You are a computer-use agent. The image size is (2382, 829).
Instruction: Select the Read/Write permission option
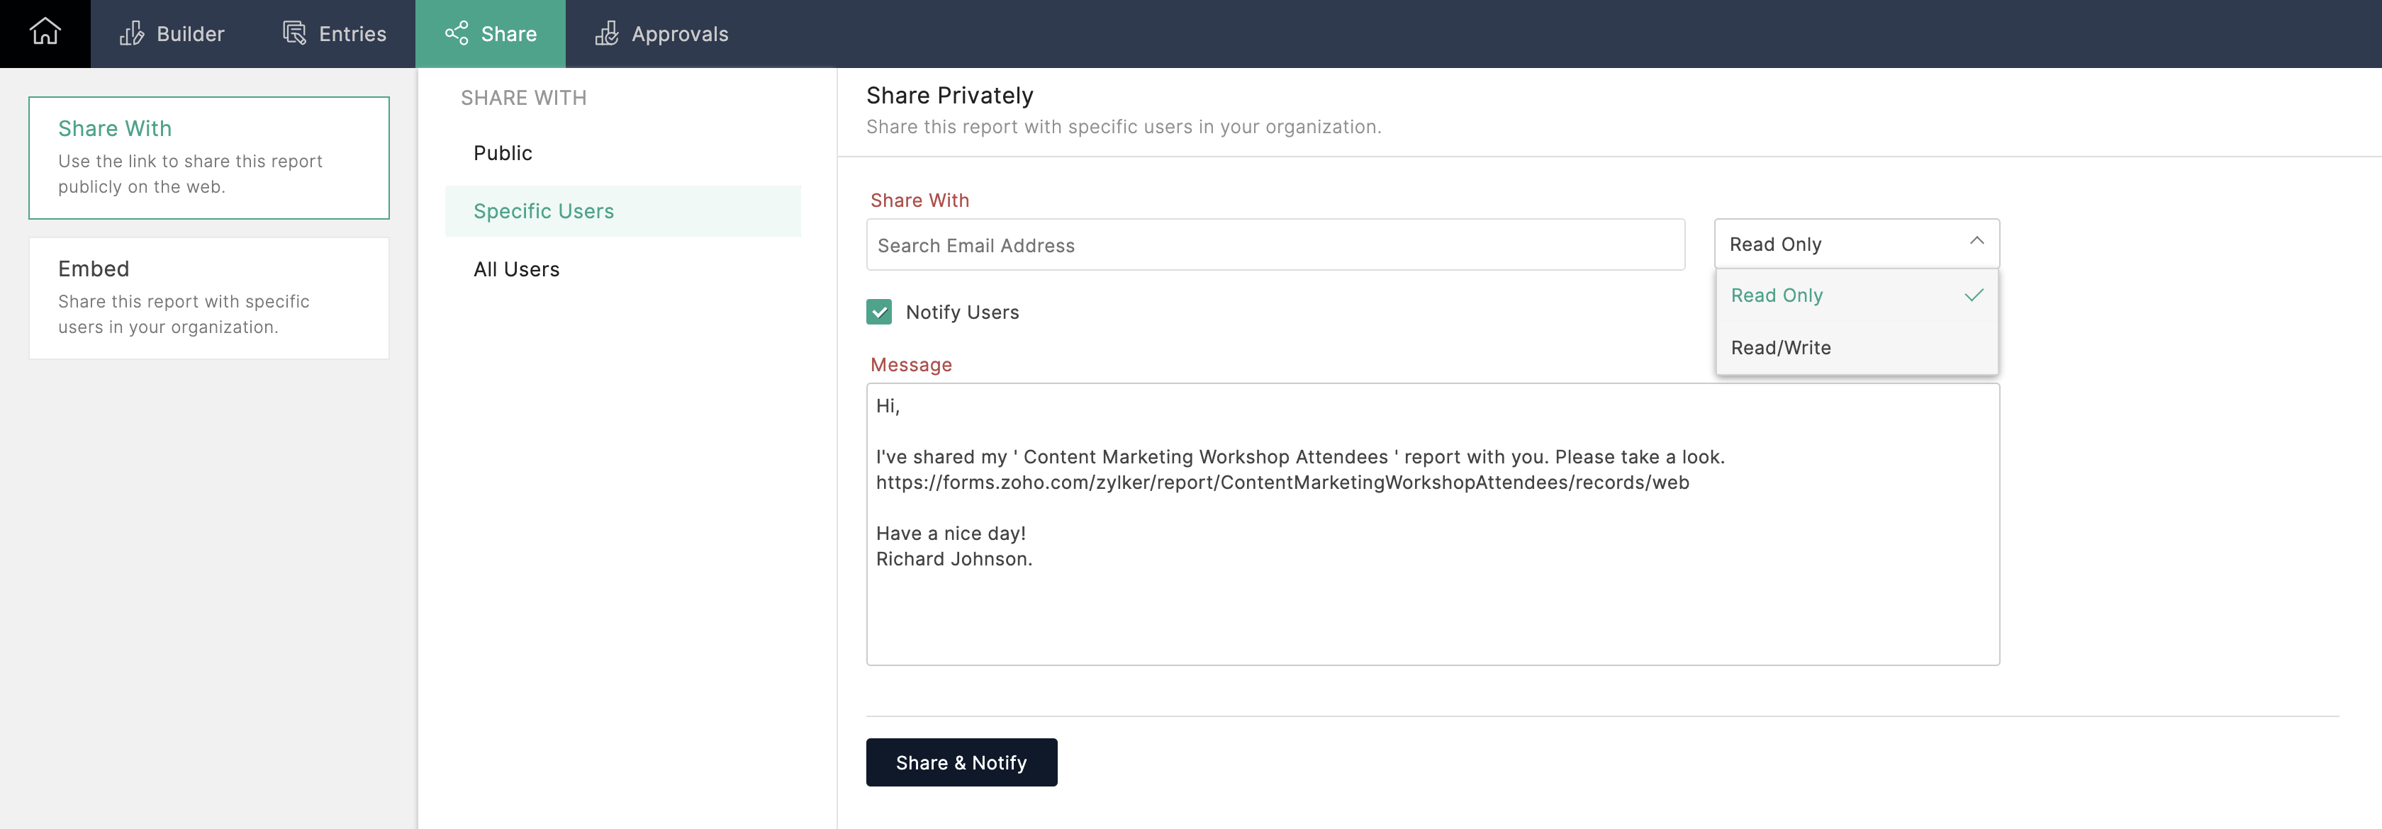1780,349
